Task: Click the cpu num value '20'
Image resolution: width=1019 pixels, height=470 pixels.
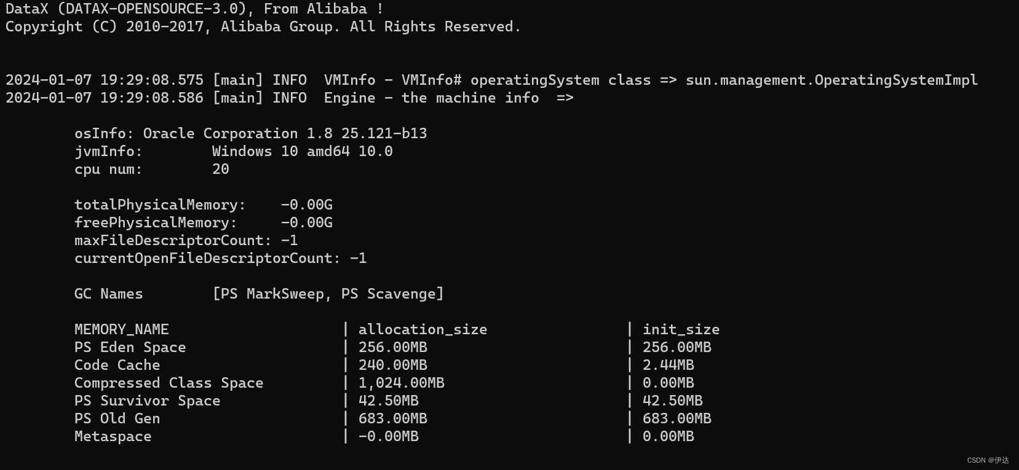Action: tap(220, 170)
